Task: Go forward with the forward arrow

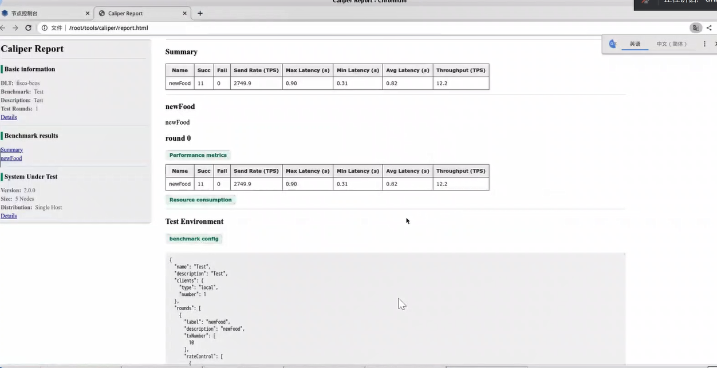Action: point(15,27)
